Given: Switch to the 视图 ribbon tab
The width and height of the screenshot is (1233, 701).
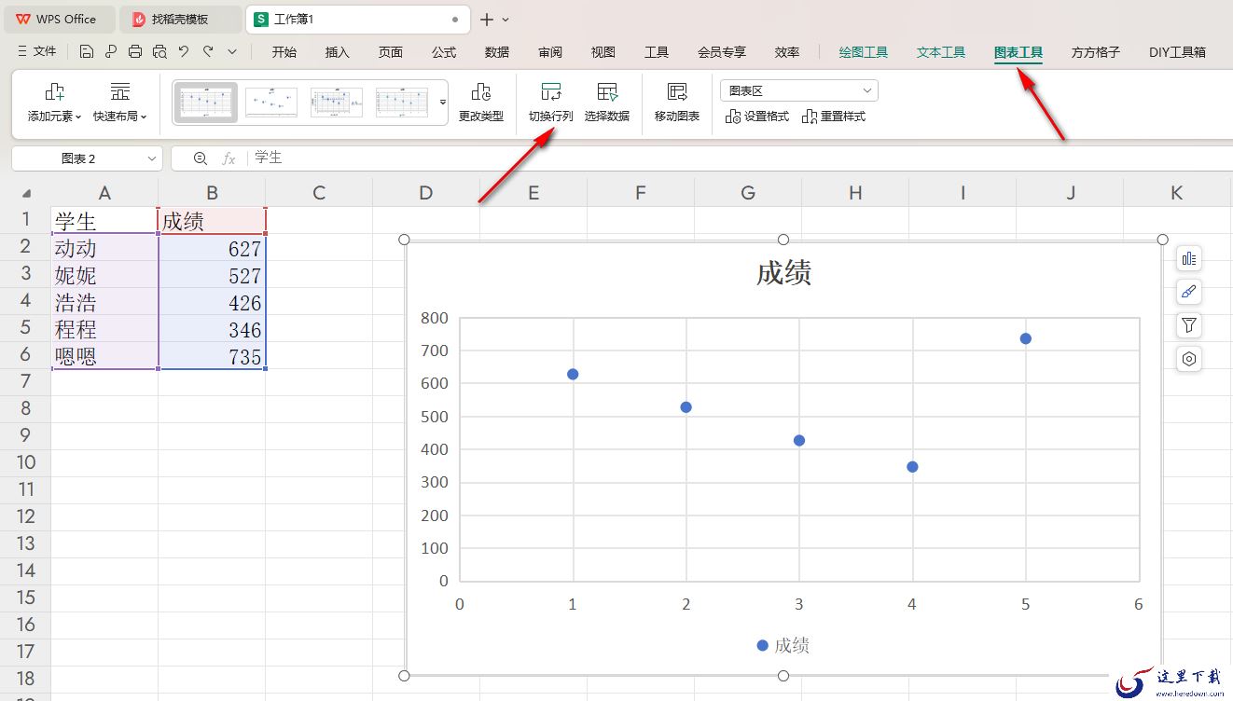Looking at the screenshot, I should pos(603,52).
